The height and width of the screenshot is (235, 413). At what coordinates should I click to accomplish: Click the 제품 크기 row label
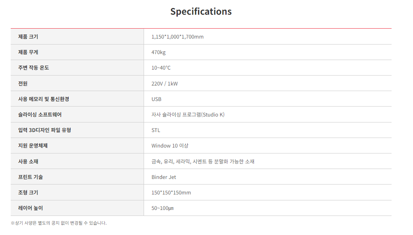[28, 37]
